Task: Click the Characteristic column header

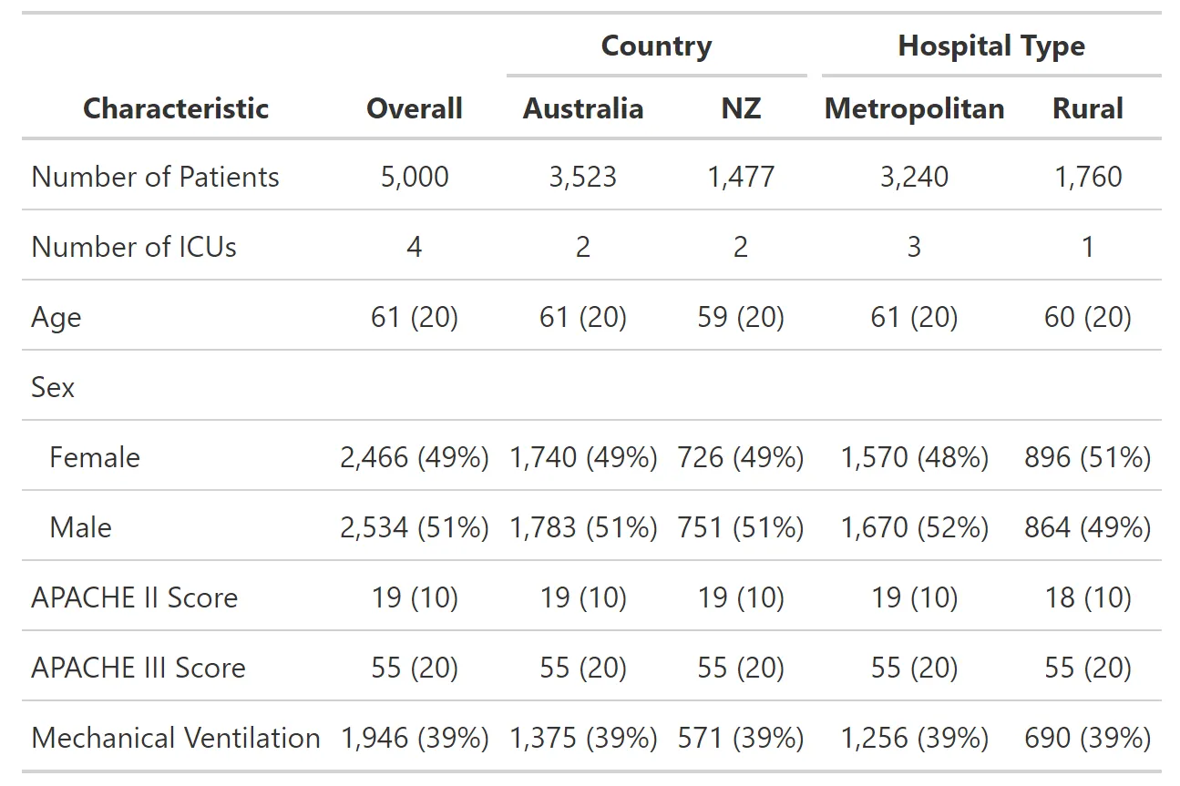Action: [x=176, y=109]
